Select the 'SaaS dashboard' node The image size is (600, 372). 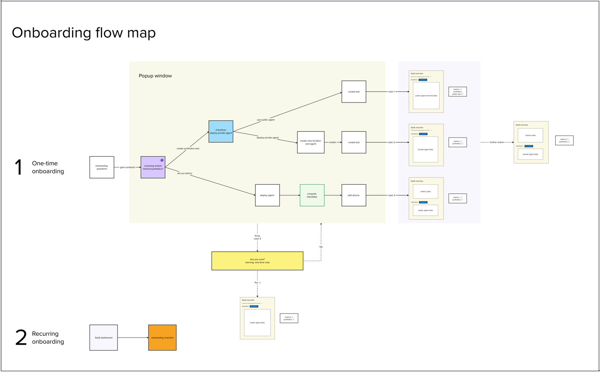click(103, 338)
